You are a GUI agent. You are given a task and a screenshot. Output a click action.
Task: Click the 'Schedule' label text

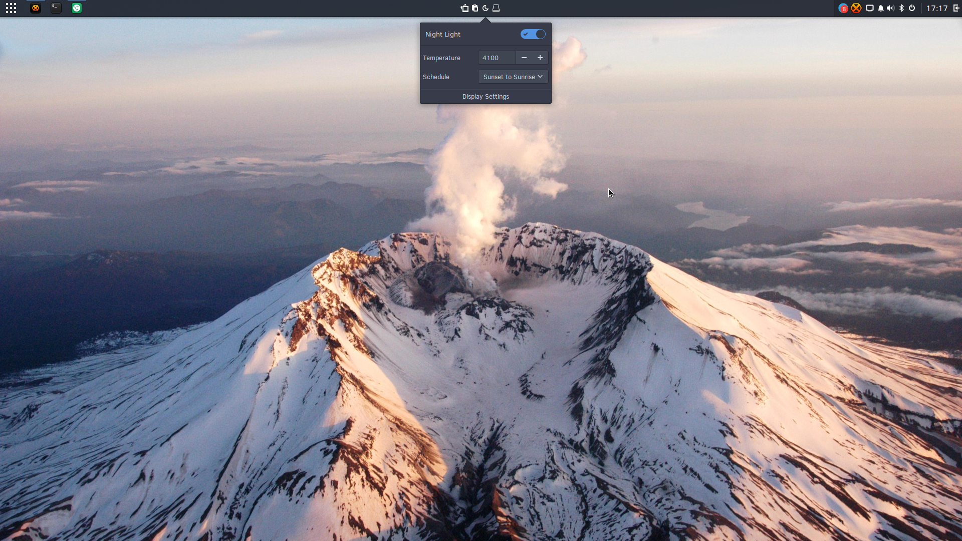pyautogui.click(x=436, y=77)
